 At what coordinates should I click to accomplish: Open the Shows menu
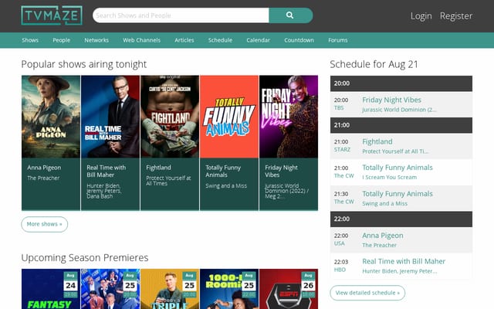[30, 40]
